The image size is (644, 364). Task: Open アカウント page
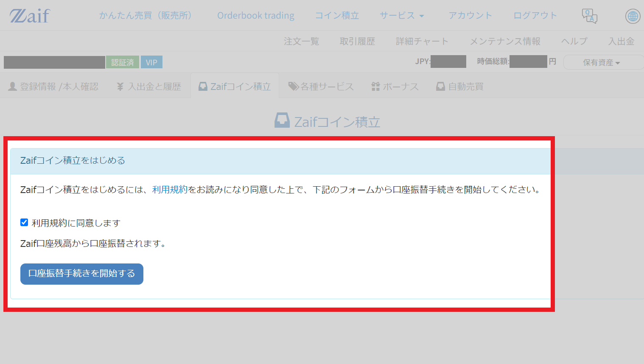(470, 16)
